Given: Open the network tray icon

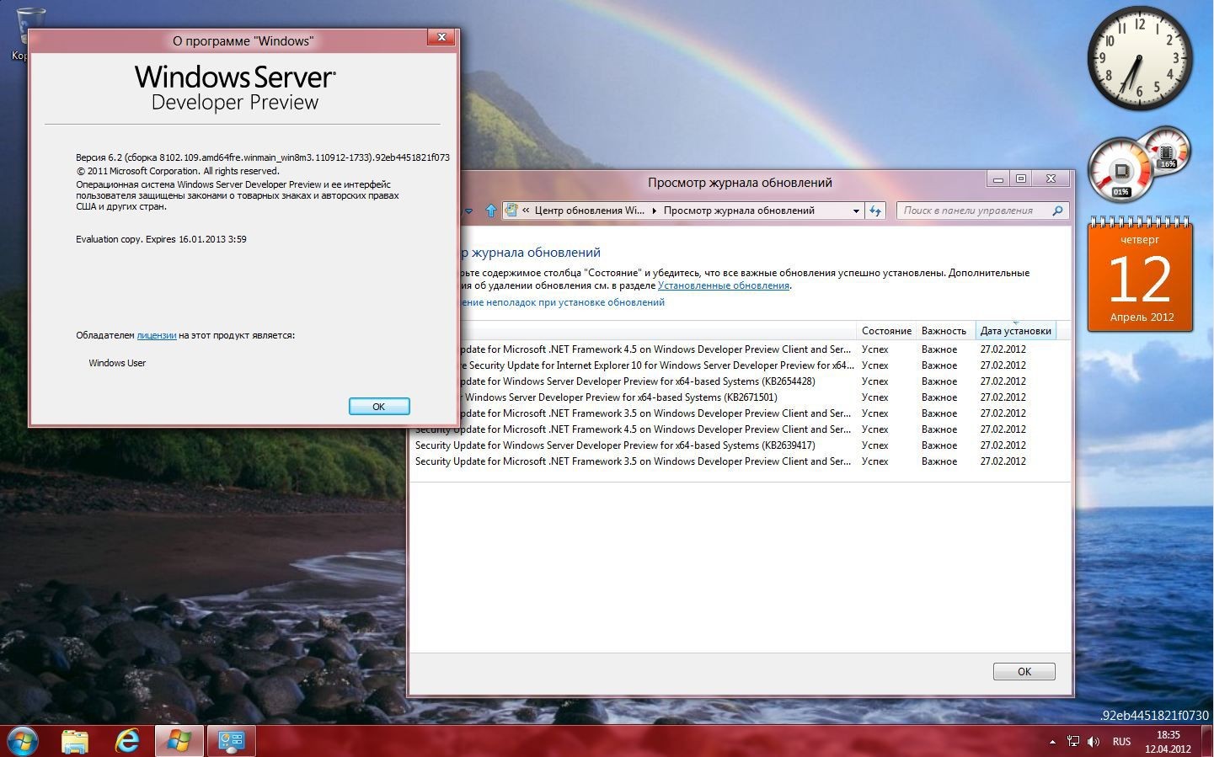Looking at the screenshot, I should (1073, 742).
